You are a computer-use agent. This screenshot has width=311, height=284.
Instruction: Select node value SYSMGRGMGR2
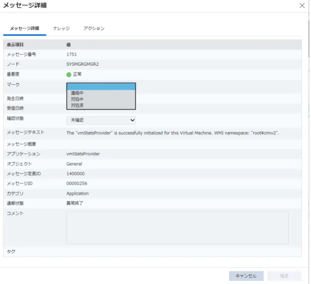tap(83, 64)
